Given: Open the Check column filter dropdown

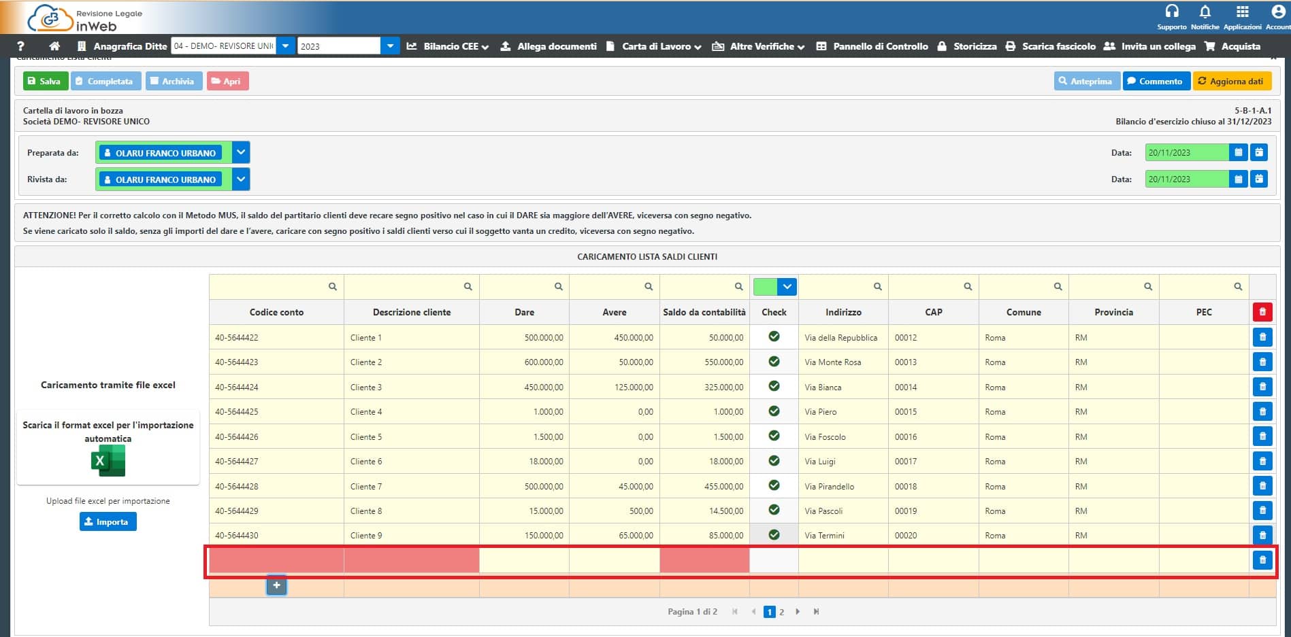Looking at the screenshot, I should 787,287.
